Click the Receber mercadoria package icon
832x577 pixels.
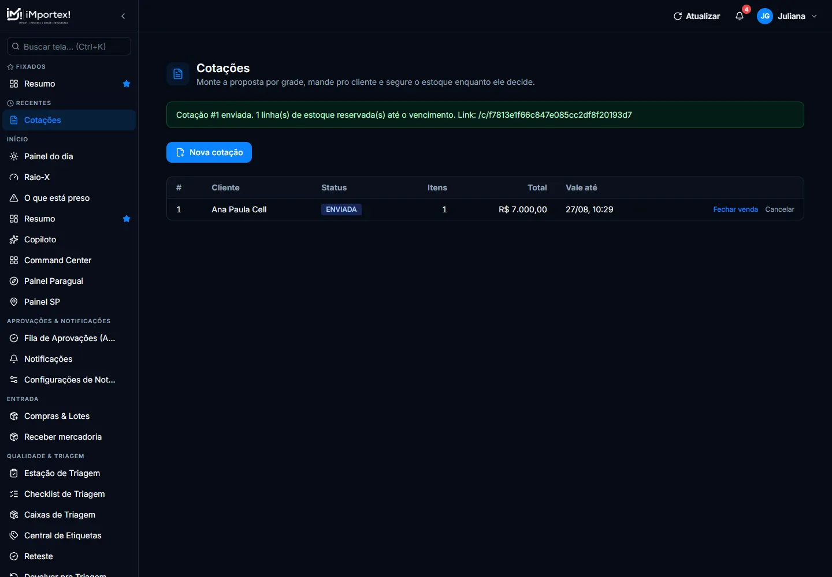coord(14,437)
